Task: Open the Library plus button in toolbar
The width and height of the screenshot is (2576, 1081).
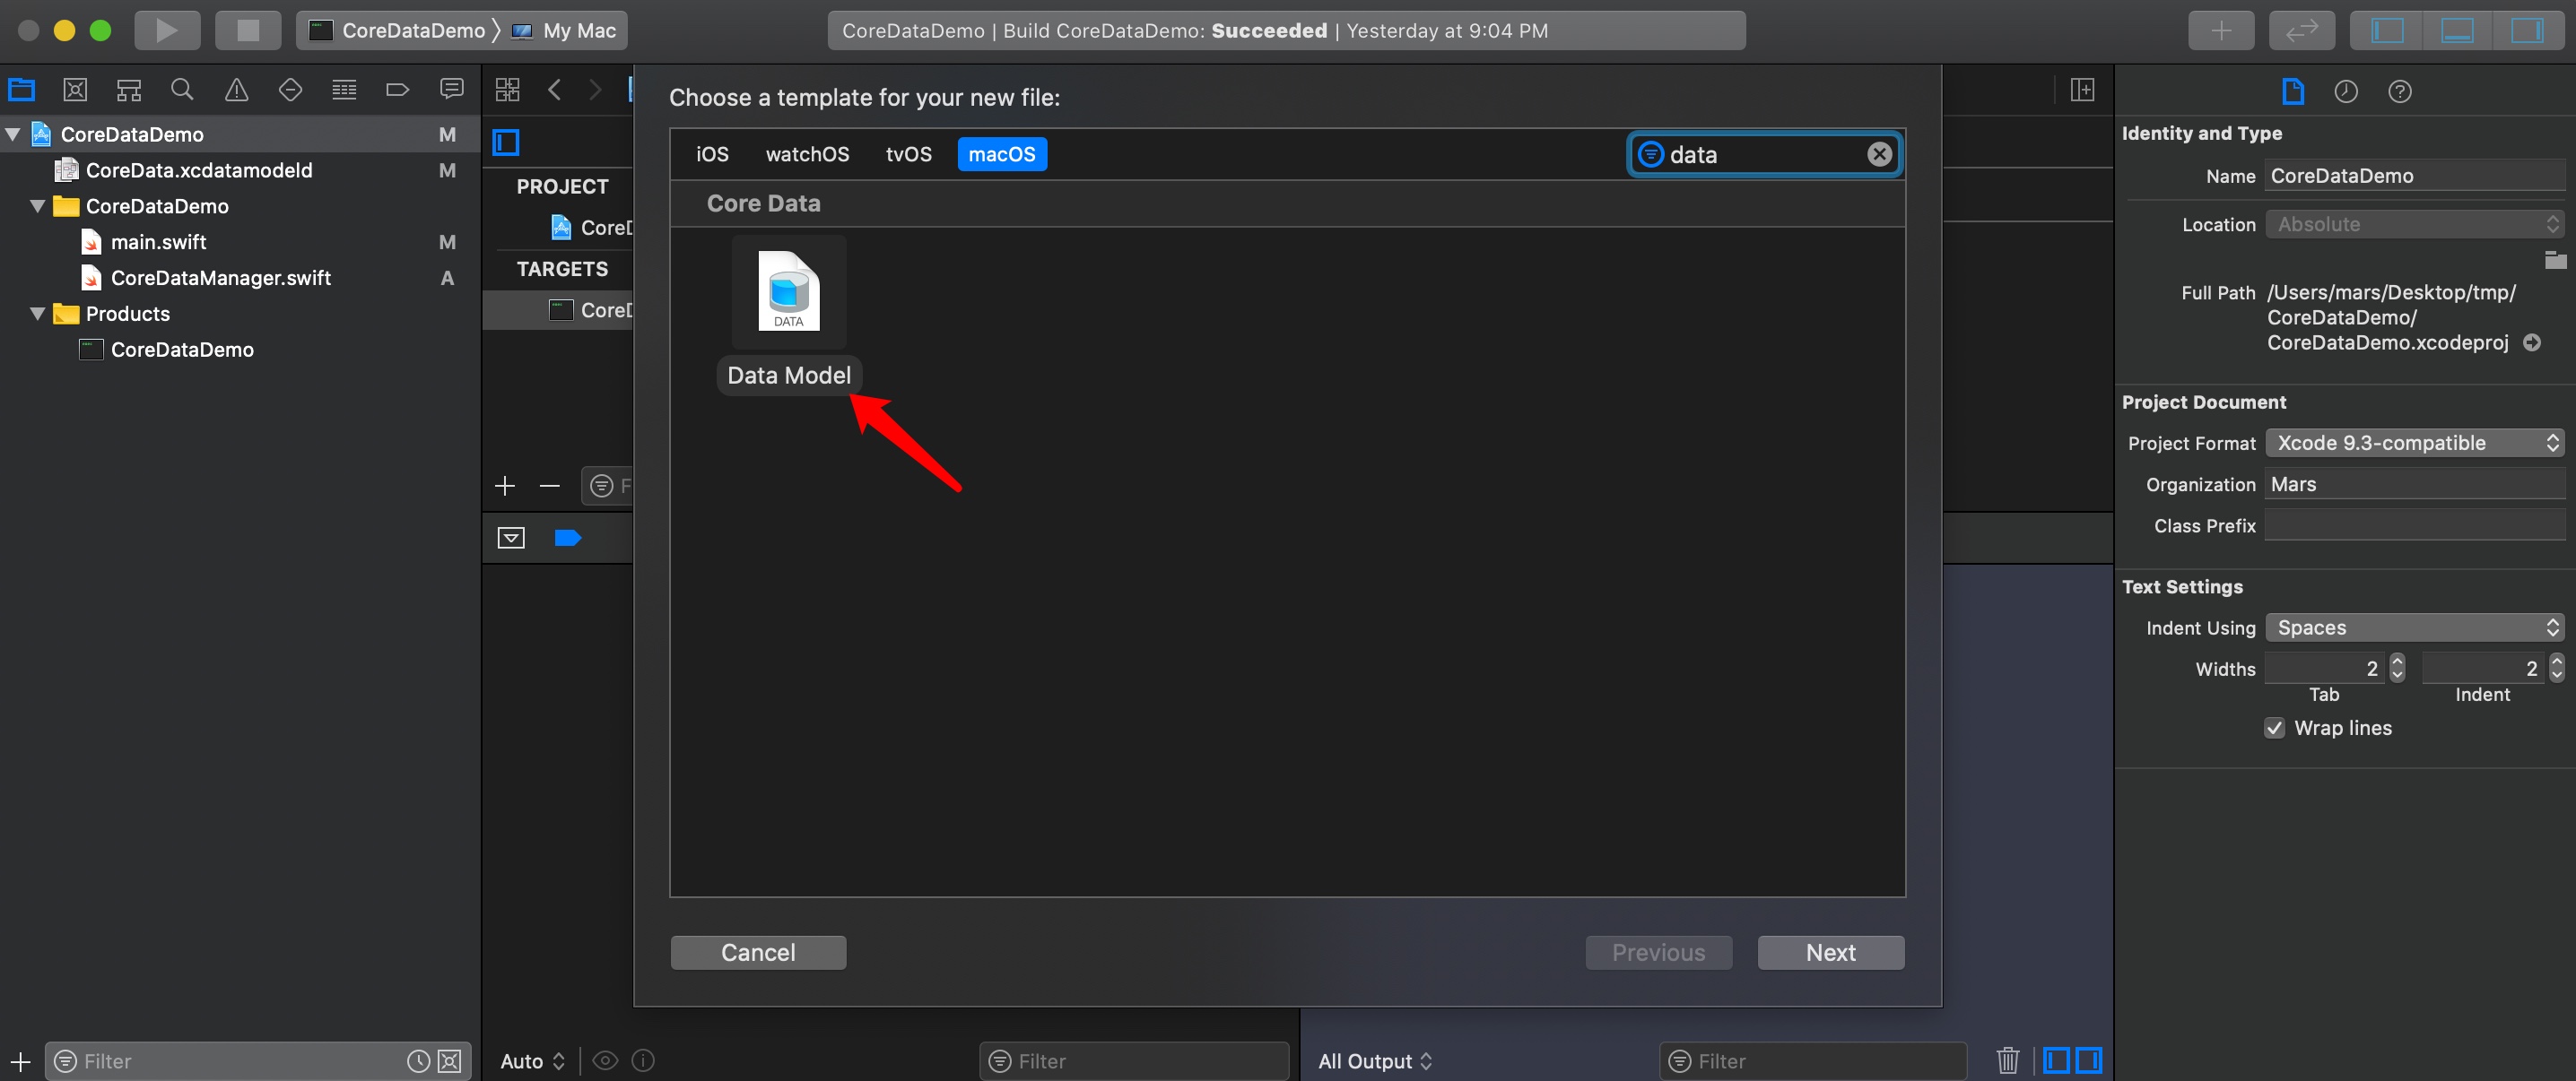Action: pos(2221,30)
